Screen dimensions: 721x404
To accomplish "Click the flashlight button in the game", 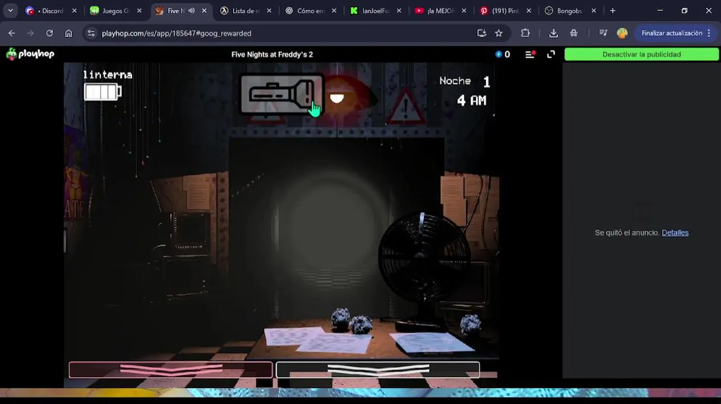I will [x=282, y=94].
